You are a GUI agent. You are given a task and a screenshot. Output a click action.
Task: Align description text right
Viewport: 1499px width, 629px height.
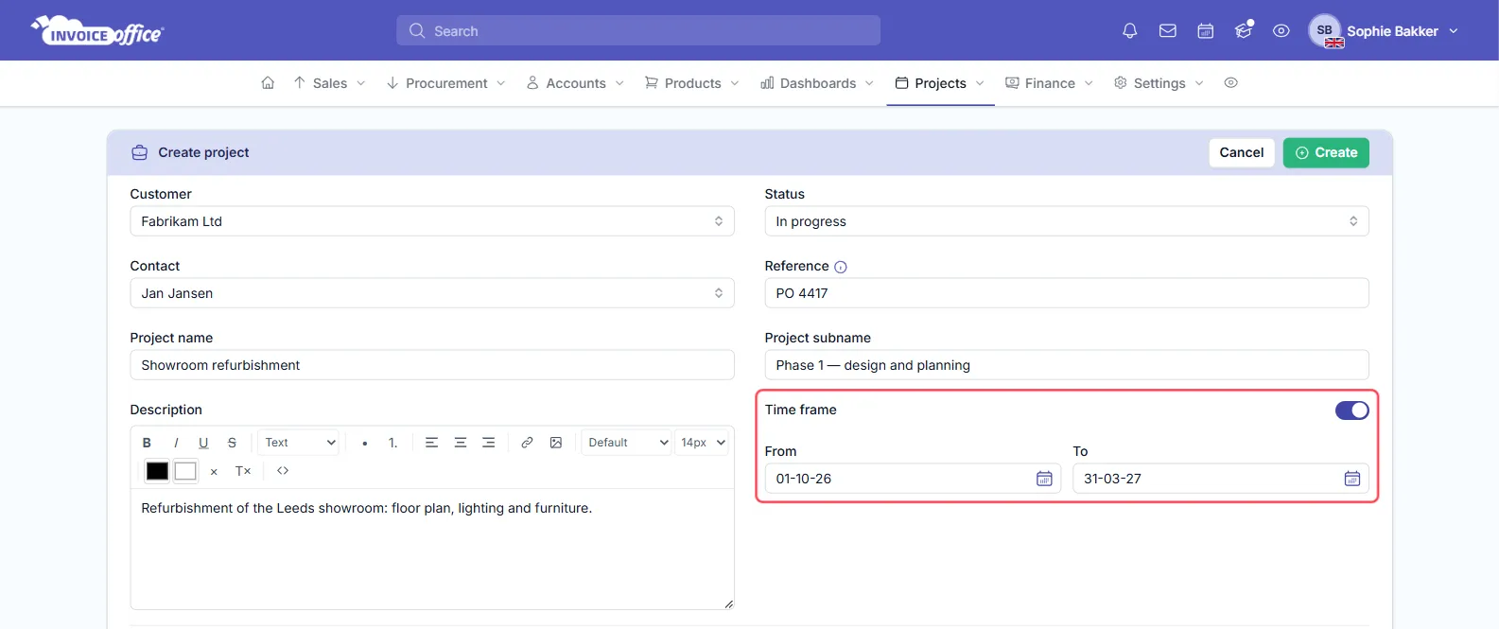click(x=489, y=443)
